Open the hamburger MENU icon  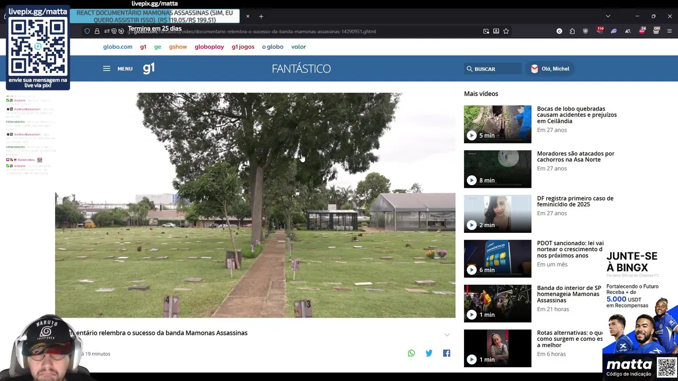pyautogui.click(x=106, y=69)
